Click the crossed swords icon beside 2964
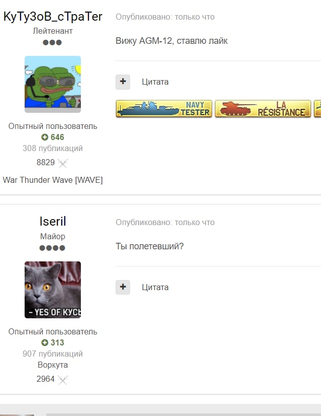 coord(63,380)
